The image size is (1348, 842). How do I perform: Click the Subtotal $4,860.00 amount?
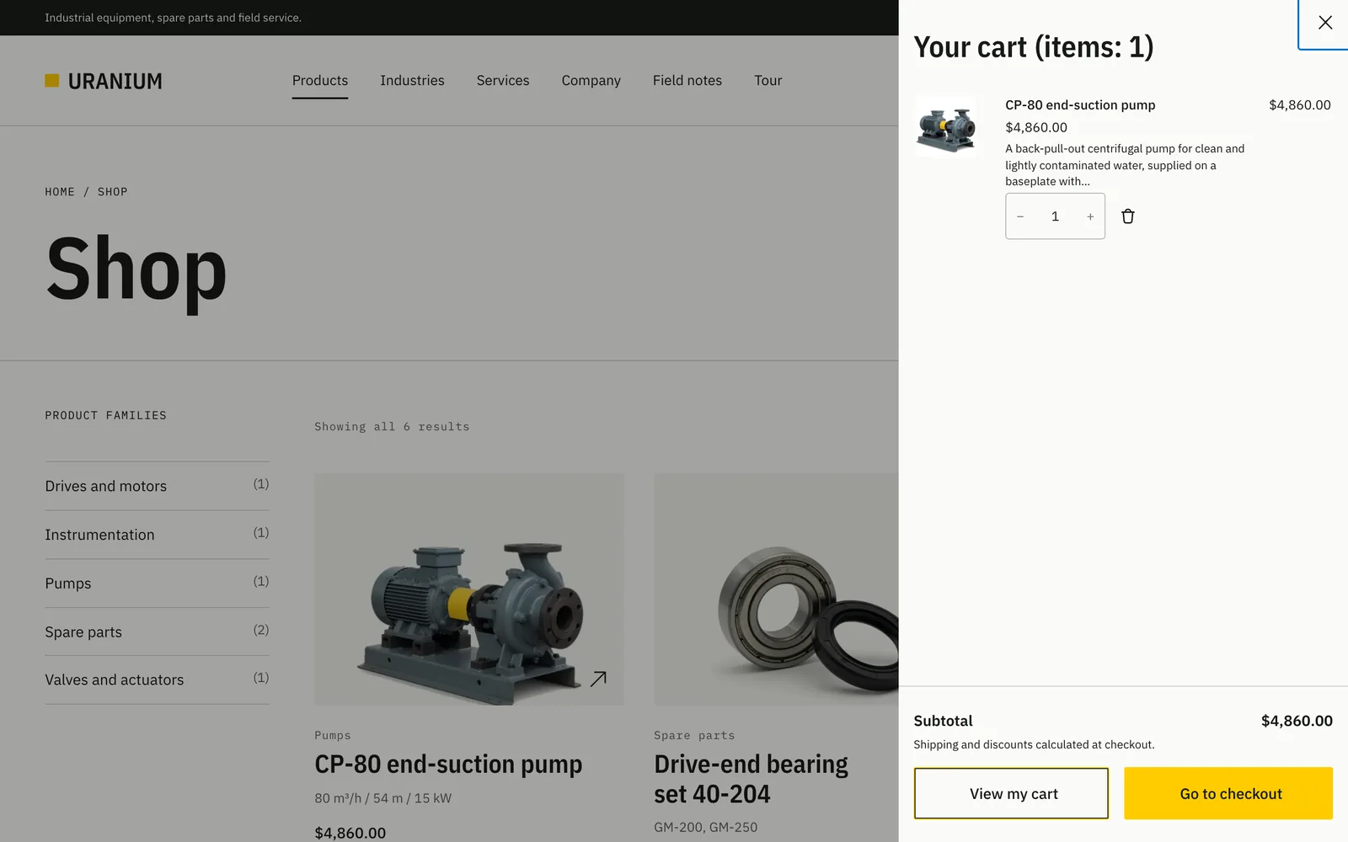1297,721
